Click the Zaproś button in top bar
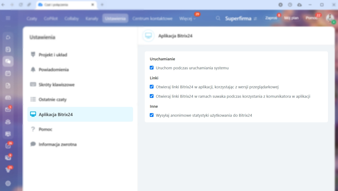338x191 pixels. (271, 18)
